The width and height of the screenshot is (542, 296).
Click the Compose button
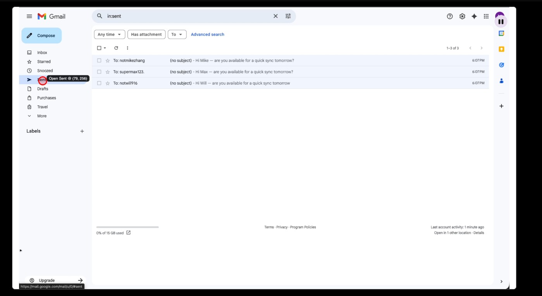41,36
